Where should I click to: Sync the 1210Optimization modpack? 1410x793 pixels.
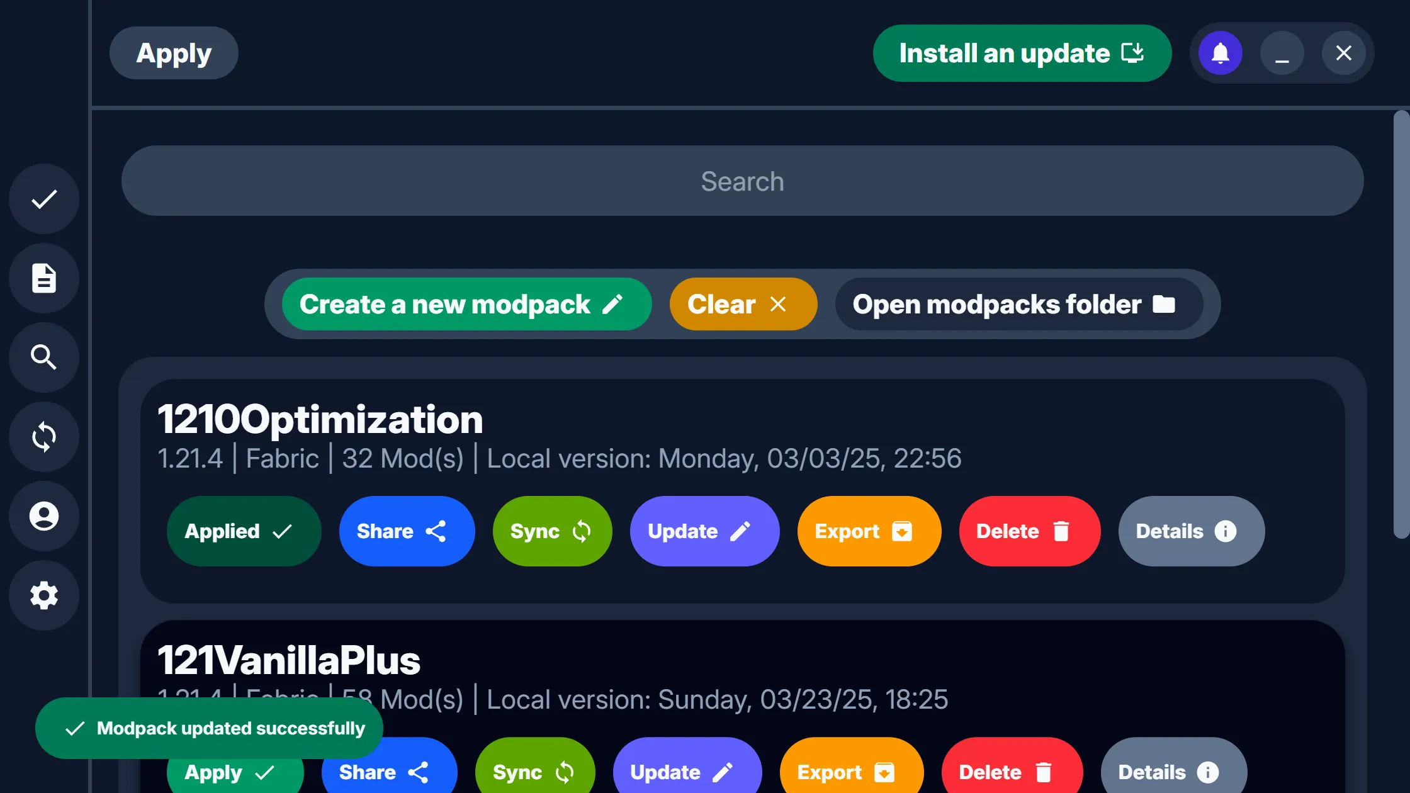pyautogui.click(x=552, y=531)
